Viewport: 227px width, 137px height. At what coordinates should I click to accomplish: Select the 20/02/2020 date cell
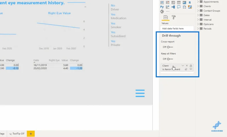[40, 68]
